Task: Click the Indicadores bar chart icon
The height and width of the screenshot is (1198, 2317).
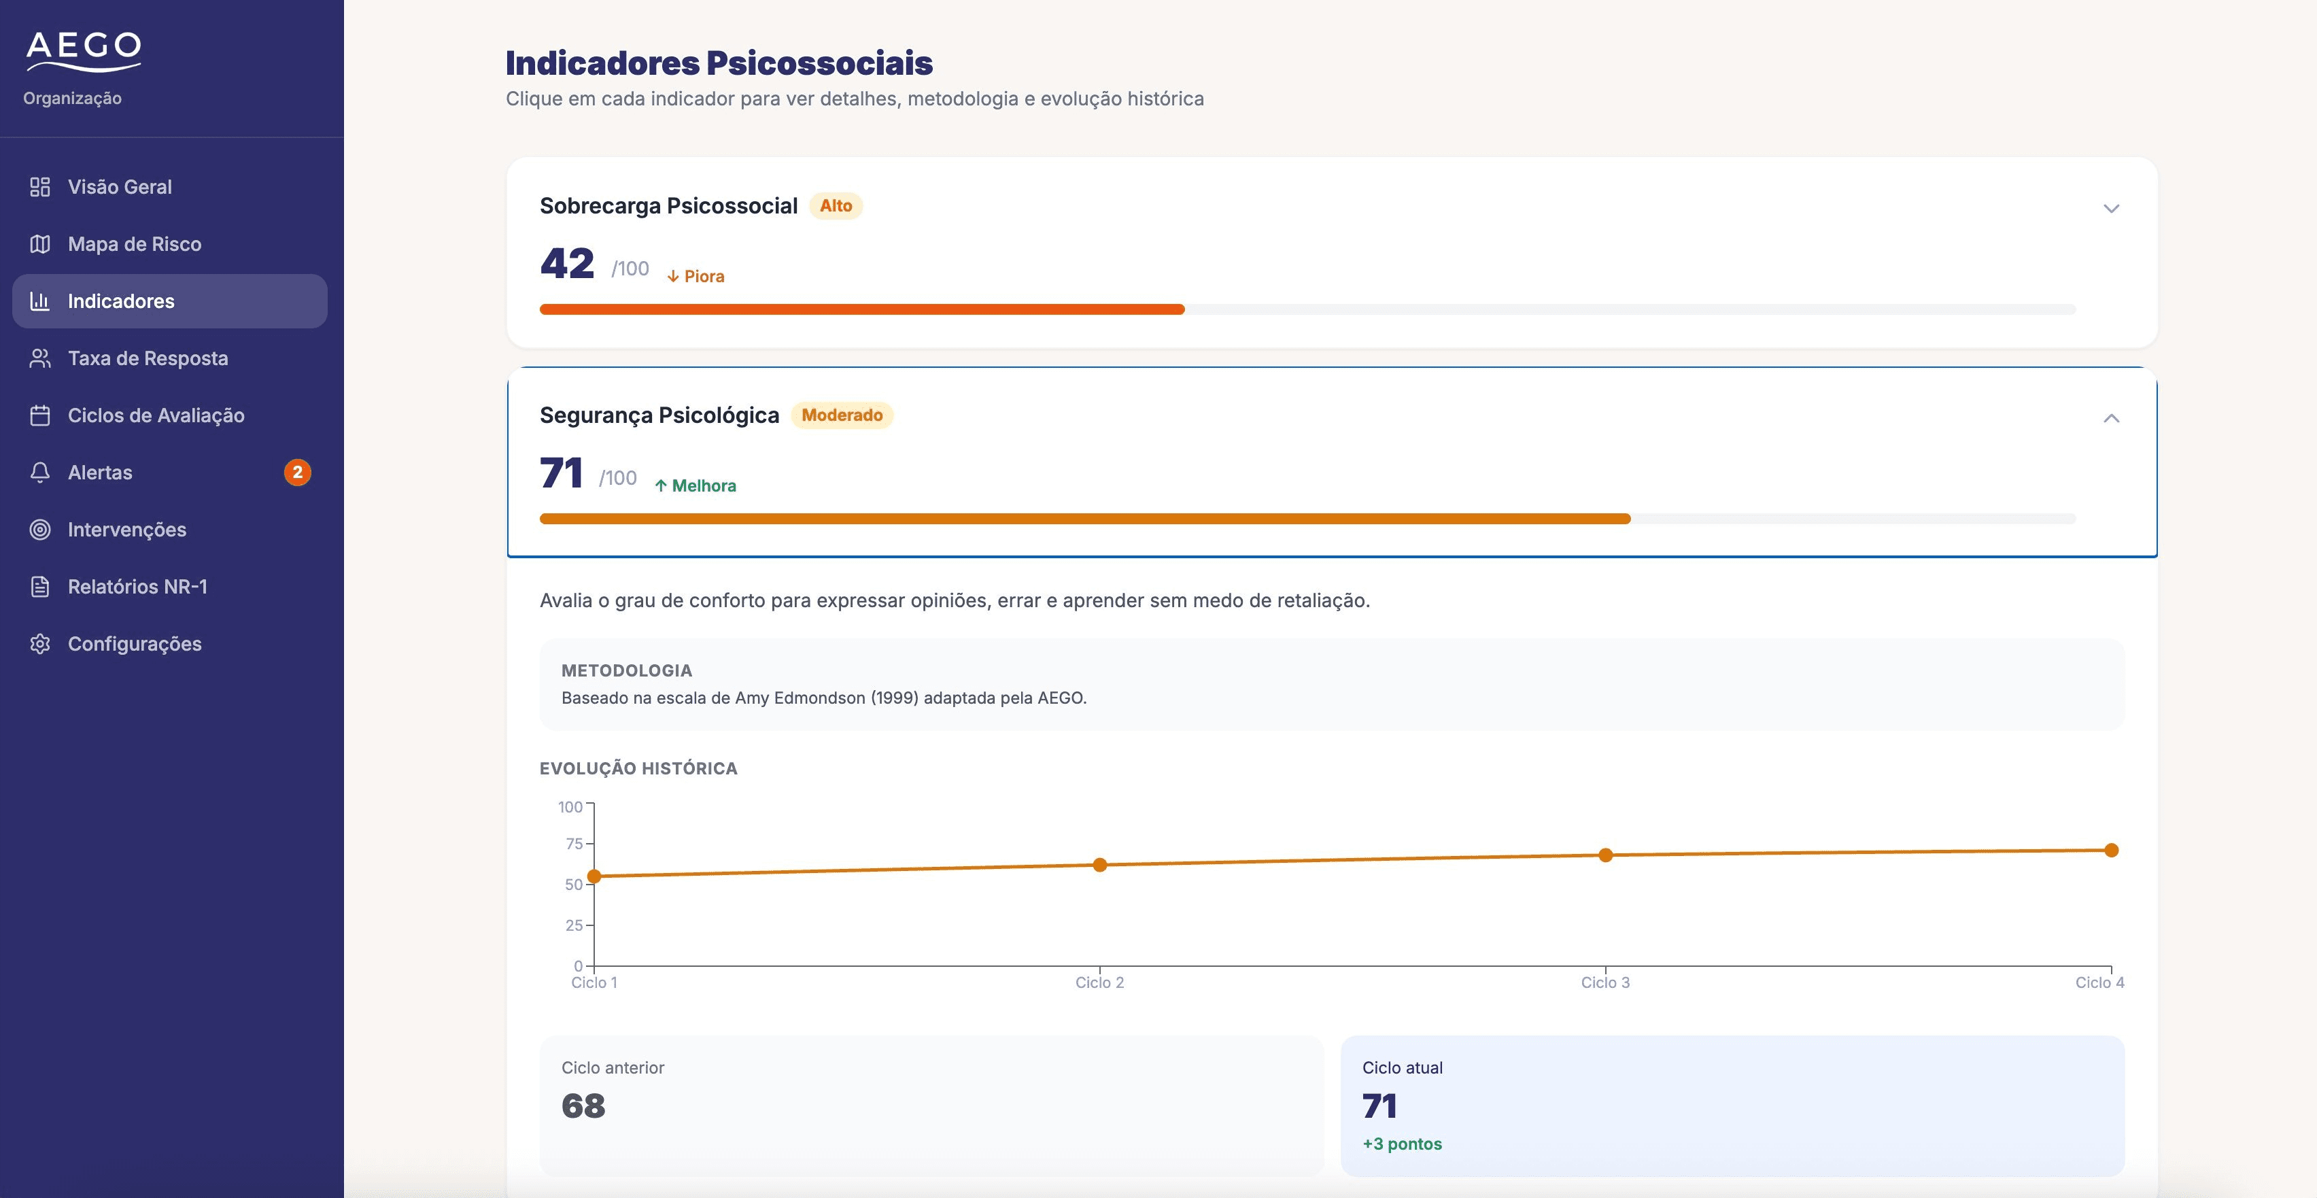Action: point(39,301)
